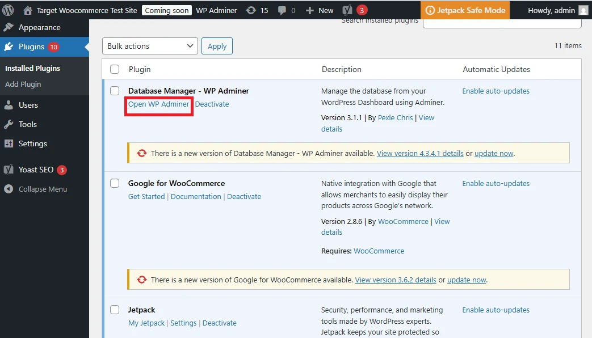Screen dimensions: 592x338
Task: Click the Yoast SEO sidebar icon
Action: tap(9, 170)
